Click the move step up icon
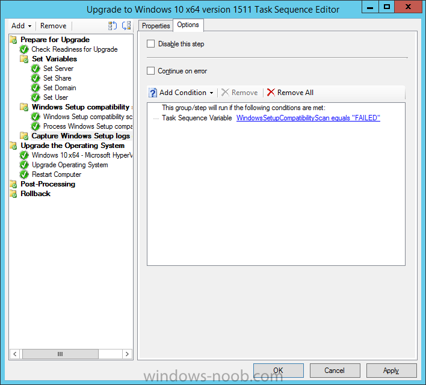The width and height of the screenshot is (426, 385). point(112,25)
